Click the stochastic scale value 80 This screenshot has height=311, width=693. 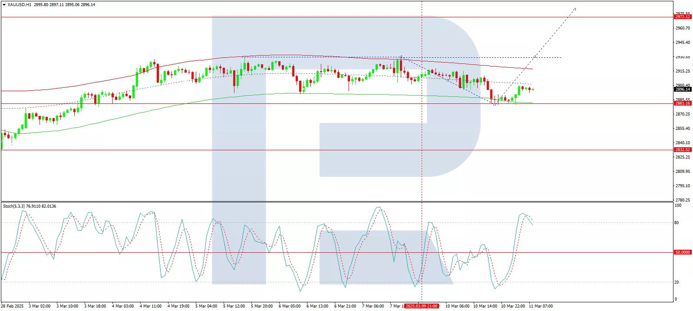[676, 223]
